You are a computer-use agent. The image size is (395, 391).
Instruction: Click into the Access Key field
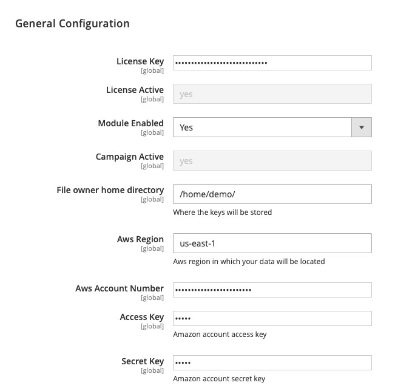[x=272, y=318]
